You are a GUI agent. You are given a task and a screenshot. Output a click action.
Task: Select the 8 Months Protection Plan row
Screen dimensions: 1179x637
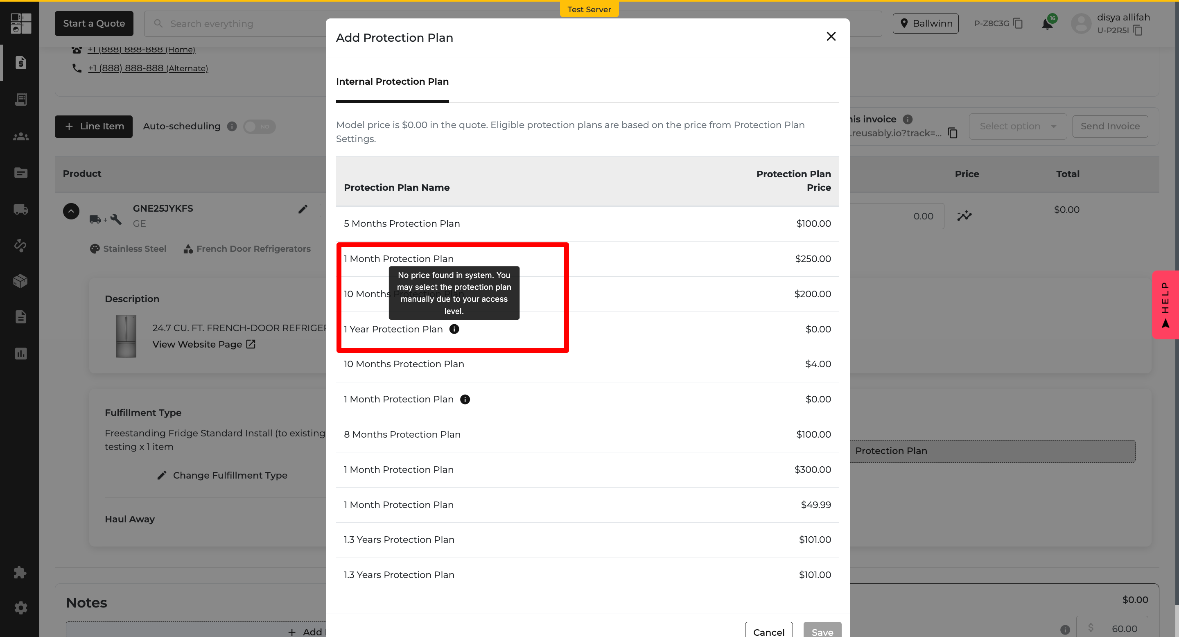point(587,434)
